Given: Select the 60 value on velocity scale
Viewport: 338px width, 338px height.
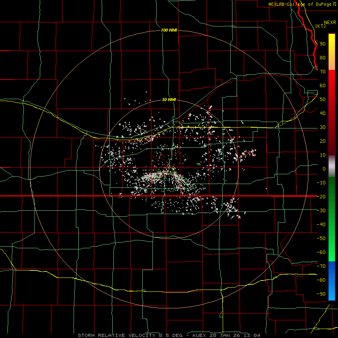Looking at the screenshot, I should pos(323,86).
